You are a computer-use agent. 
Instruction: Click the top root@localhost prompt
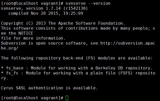pyautogui.click(x=32, y=3)
